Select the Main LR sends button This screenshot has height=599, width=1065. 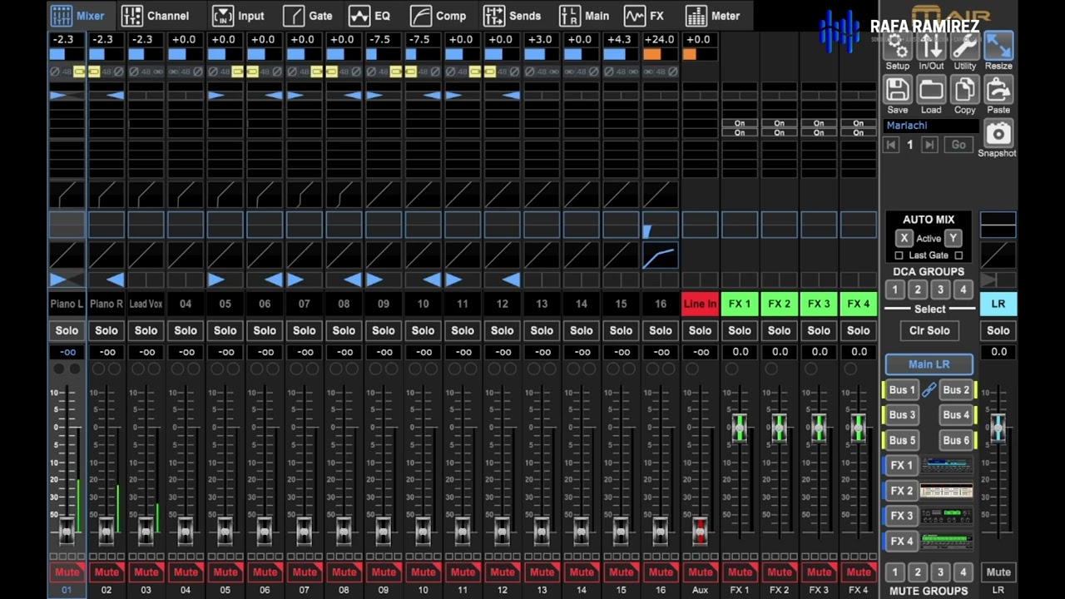pos(929,364)
